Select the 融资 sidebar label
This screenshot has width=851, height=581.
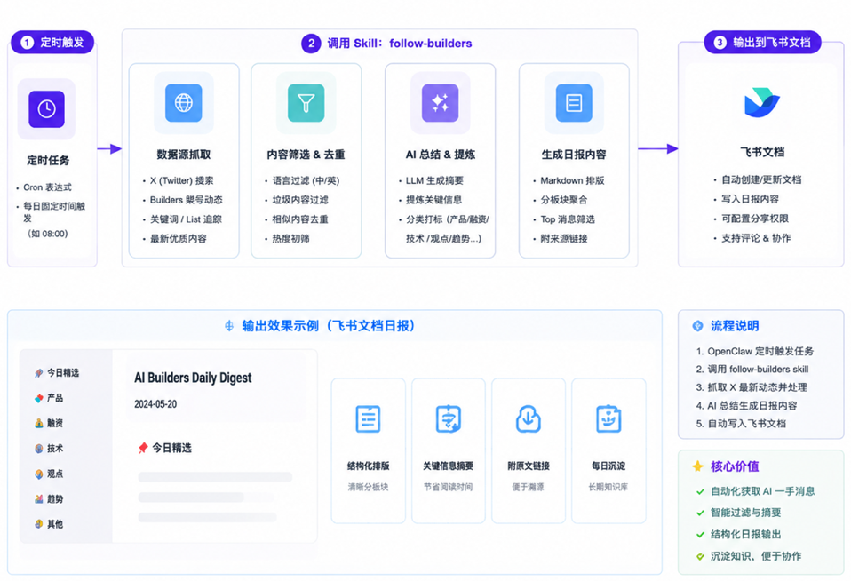[x=55, y=423]
